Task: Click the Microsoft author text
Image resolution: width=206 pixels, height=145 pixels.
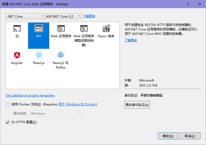Action: (147, 80)
